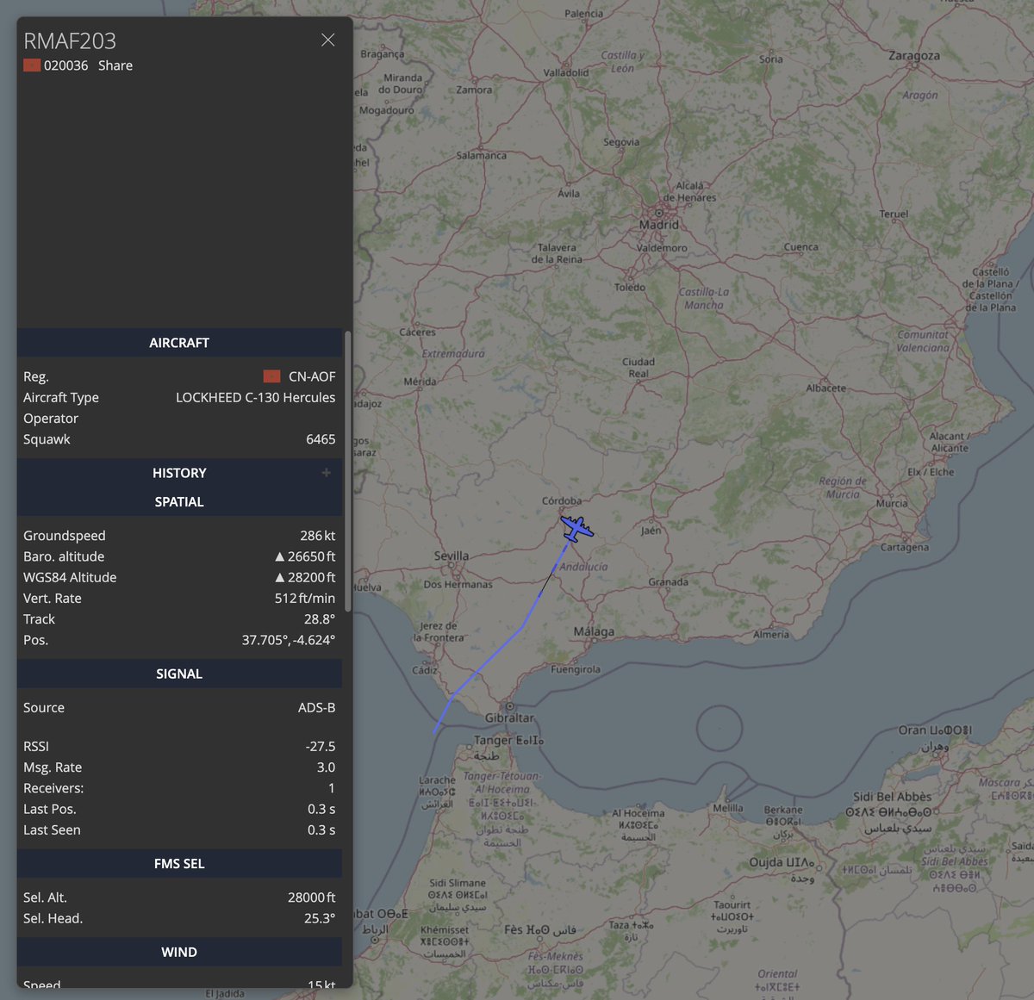Click the Share link beside hex 020036

click(x=115, y=65)
